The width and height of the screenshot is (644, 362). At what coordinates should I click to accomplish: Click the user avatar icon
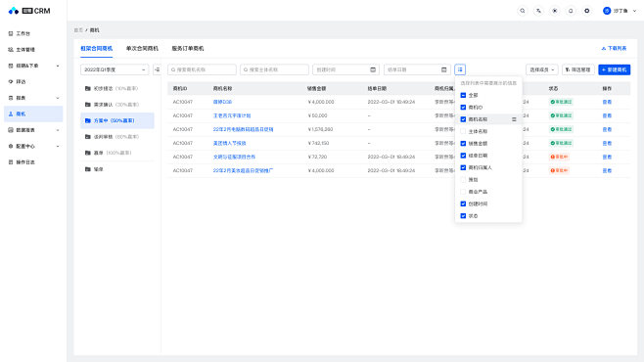[607, 11]
